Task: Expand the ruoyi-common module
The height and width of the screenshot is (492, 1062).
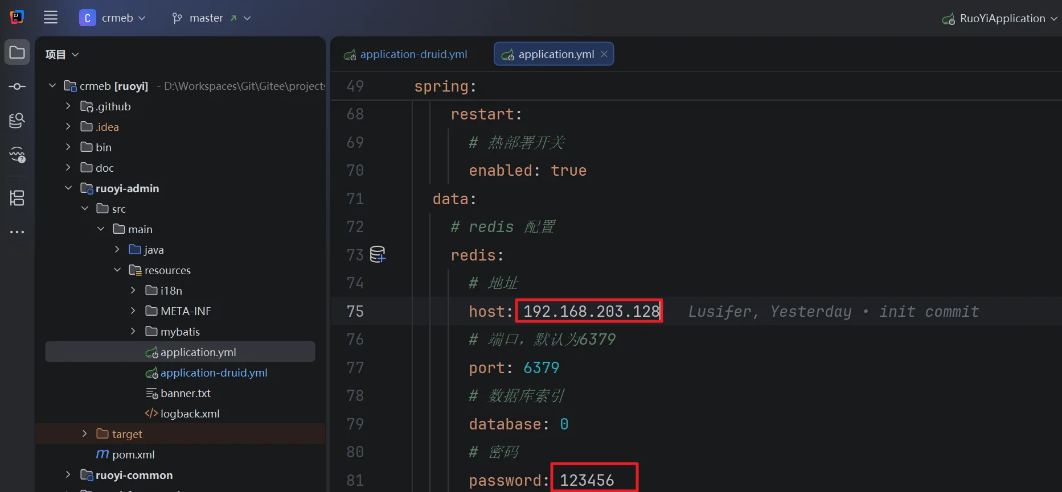Action: pos(68,475)
